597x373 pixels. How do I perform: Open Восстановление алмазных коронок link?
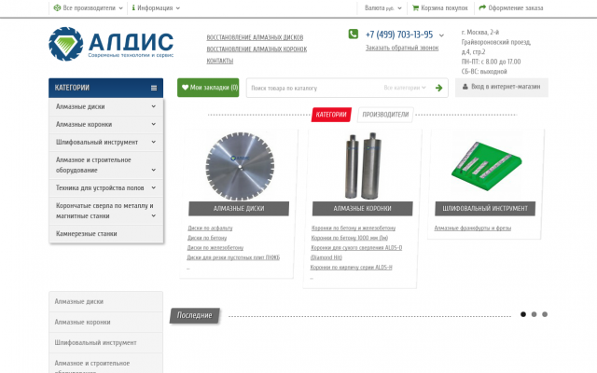257,49
